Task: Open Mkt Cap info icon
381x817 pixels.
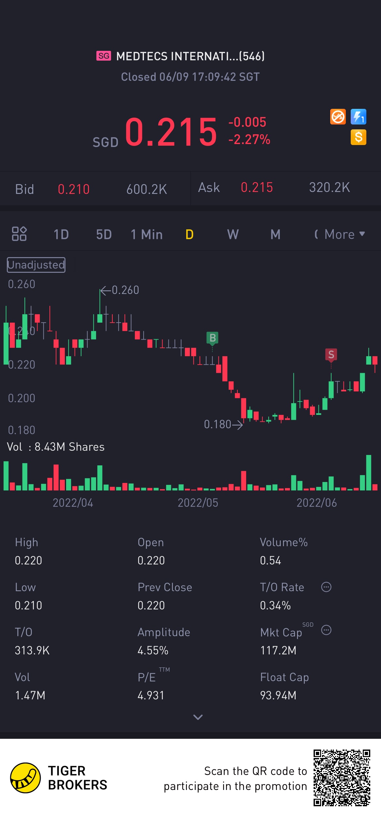Action: tap(326, 630)
